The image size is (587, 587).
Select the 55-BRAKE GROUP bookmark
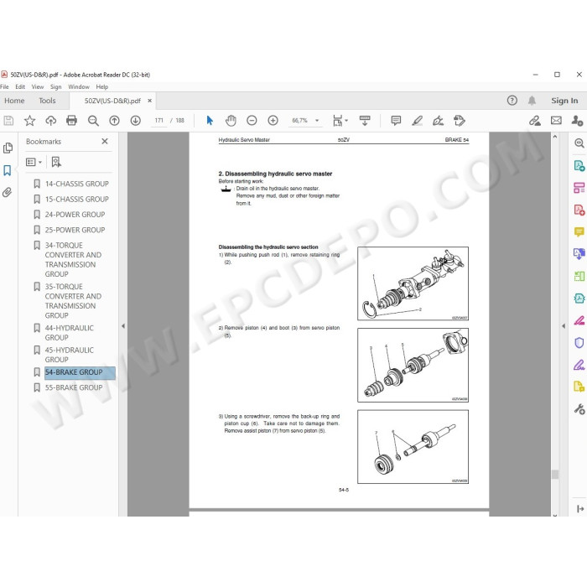(74, 387)
